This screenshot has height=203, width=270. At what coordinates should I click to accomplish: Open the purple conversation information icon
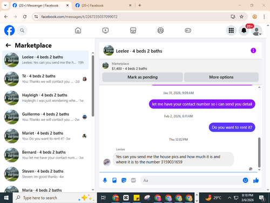253,50
